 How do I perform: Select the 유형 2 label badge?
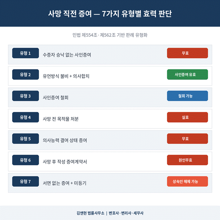coord(26,74)
